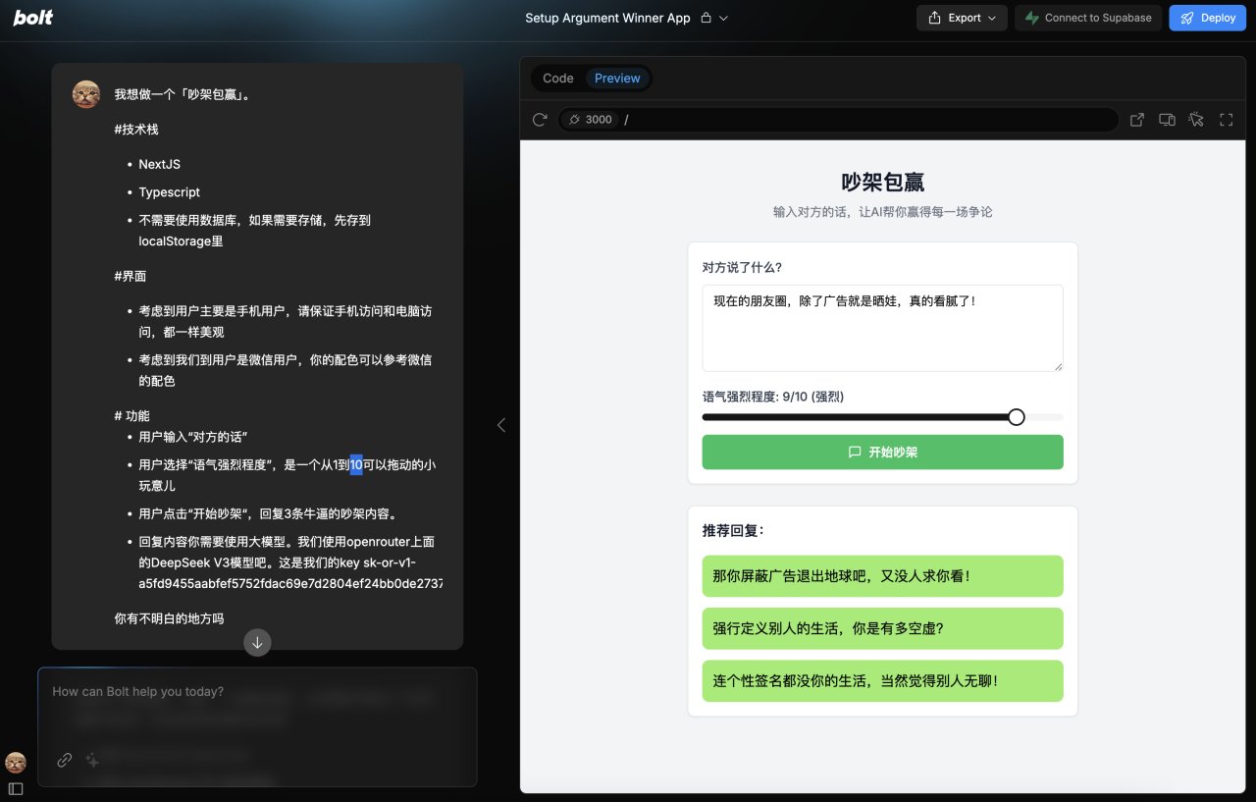The width and height of the screenshot is (1256, 802).
Task: Collapse the chat panel with left chevron
Action: point(501,425)
